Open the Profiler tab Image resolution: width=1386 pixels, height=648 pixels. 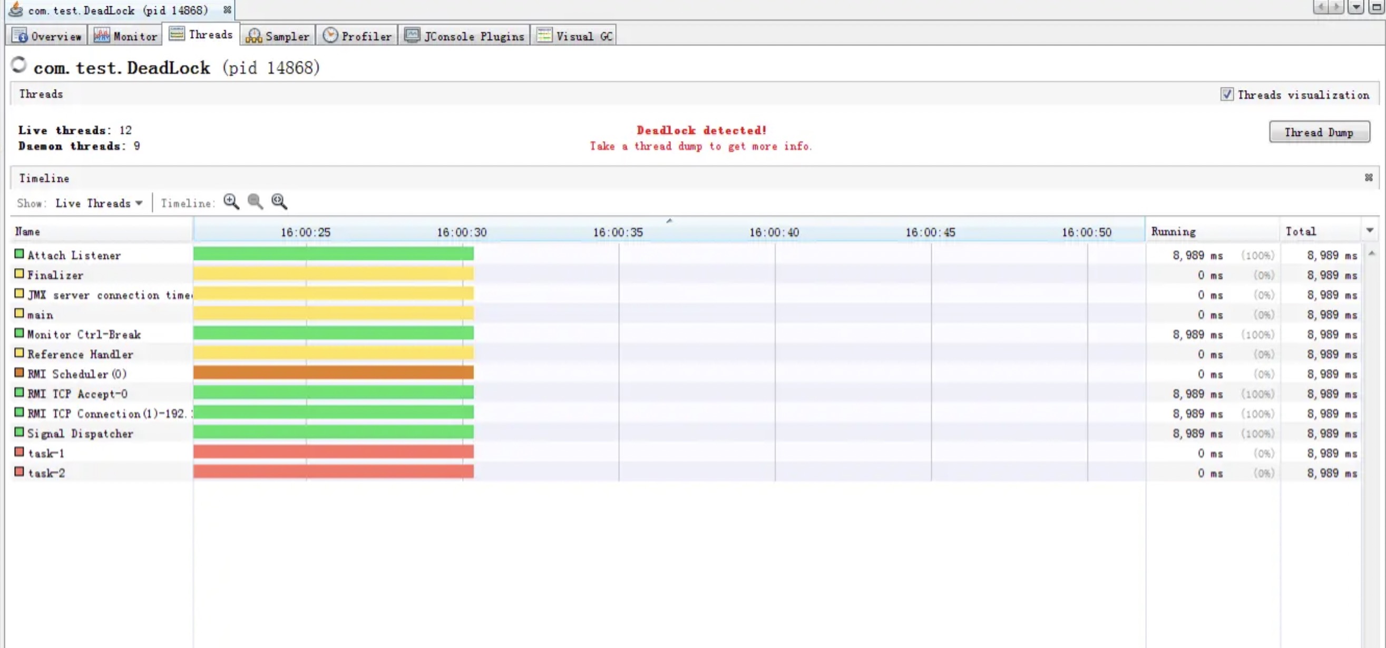tap(357, 36)
